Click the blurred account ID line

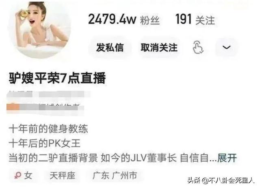coord(48,94)
